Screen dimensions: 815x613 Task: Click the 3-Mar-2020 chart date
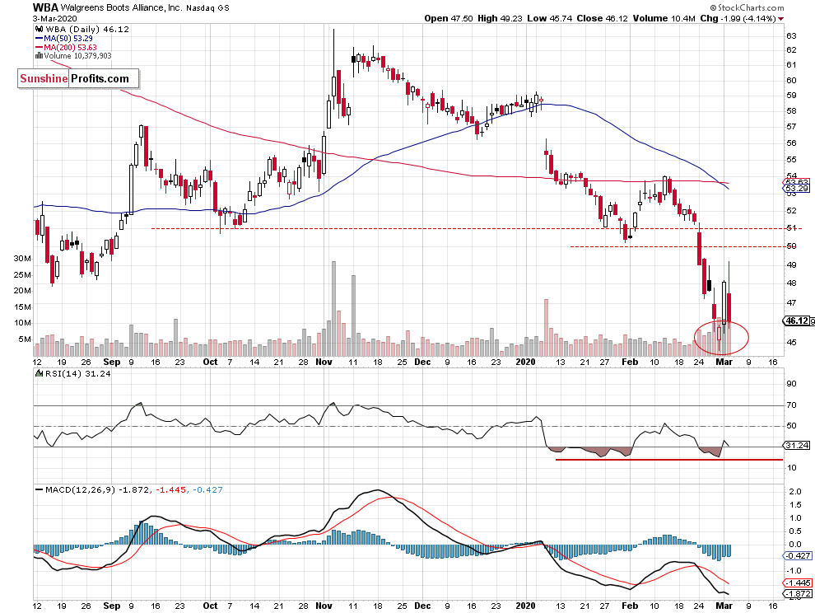pyautogui.click(x=55, y=18)
